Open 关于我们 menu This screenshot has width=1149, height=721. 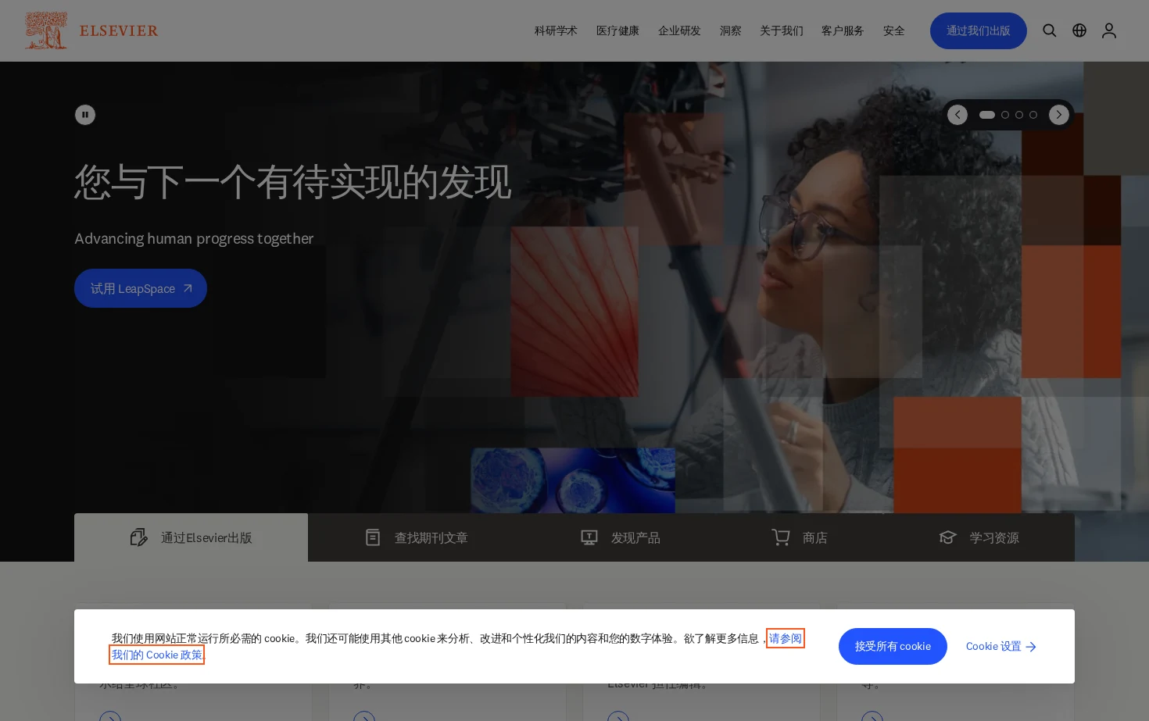pos(782,30)
